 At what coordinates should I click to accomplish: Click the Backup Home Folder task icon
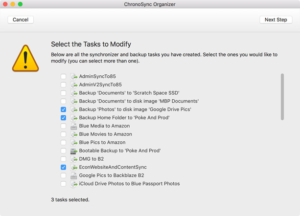pyautogui.click(x=74, y=118)
